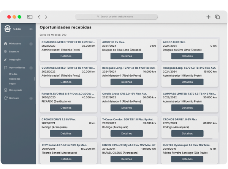228x169 pixels.
Task: Open Detalhes for Range R. EVO HSE
Action: [x=66, y=108]
